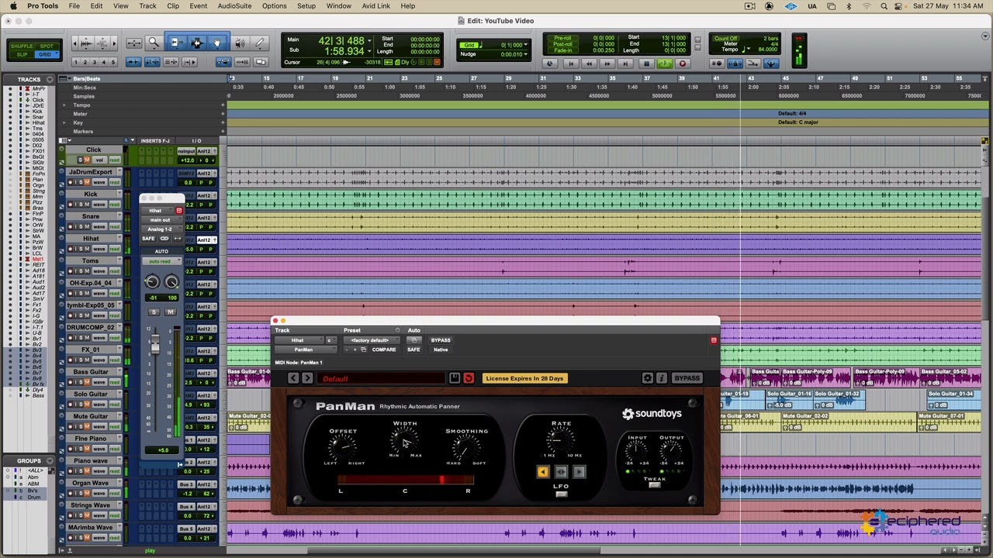Open the Avid Link menu
Viewport: 993px width, 558px height.
point(376,6)
